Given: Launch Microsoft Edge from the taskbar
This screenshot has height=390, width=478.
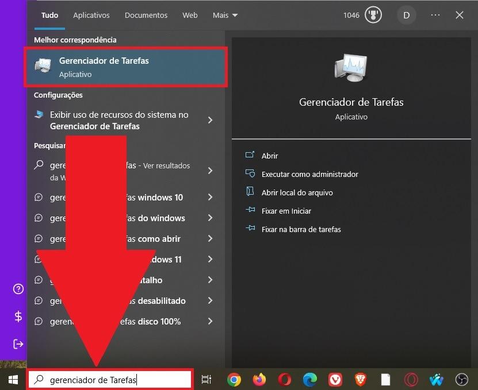Looking at the screenshot, I should pos(309,380).
